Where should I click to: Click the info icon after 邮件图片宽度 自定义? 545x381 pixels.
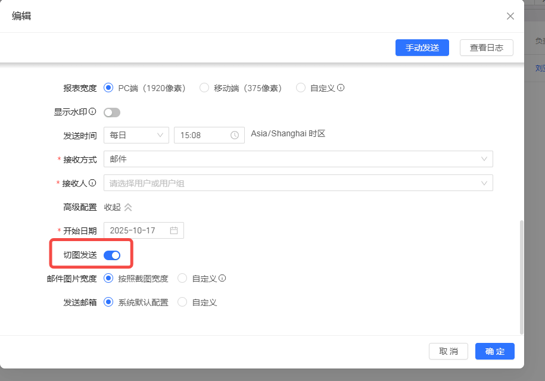(222, 279)
